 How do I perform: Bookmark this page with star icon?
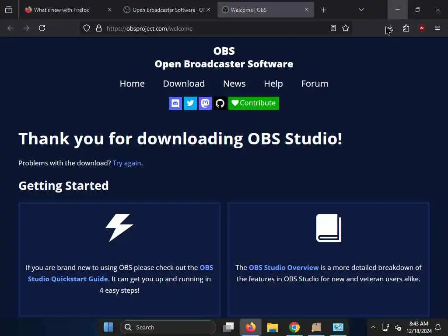346,28
